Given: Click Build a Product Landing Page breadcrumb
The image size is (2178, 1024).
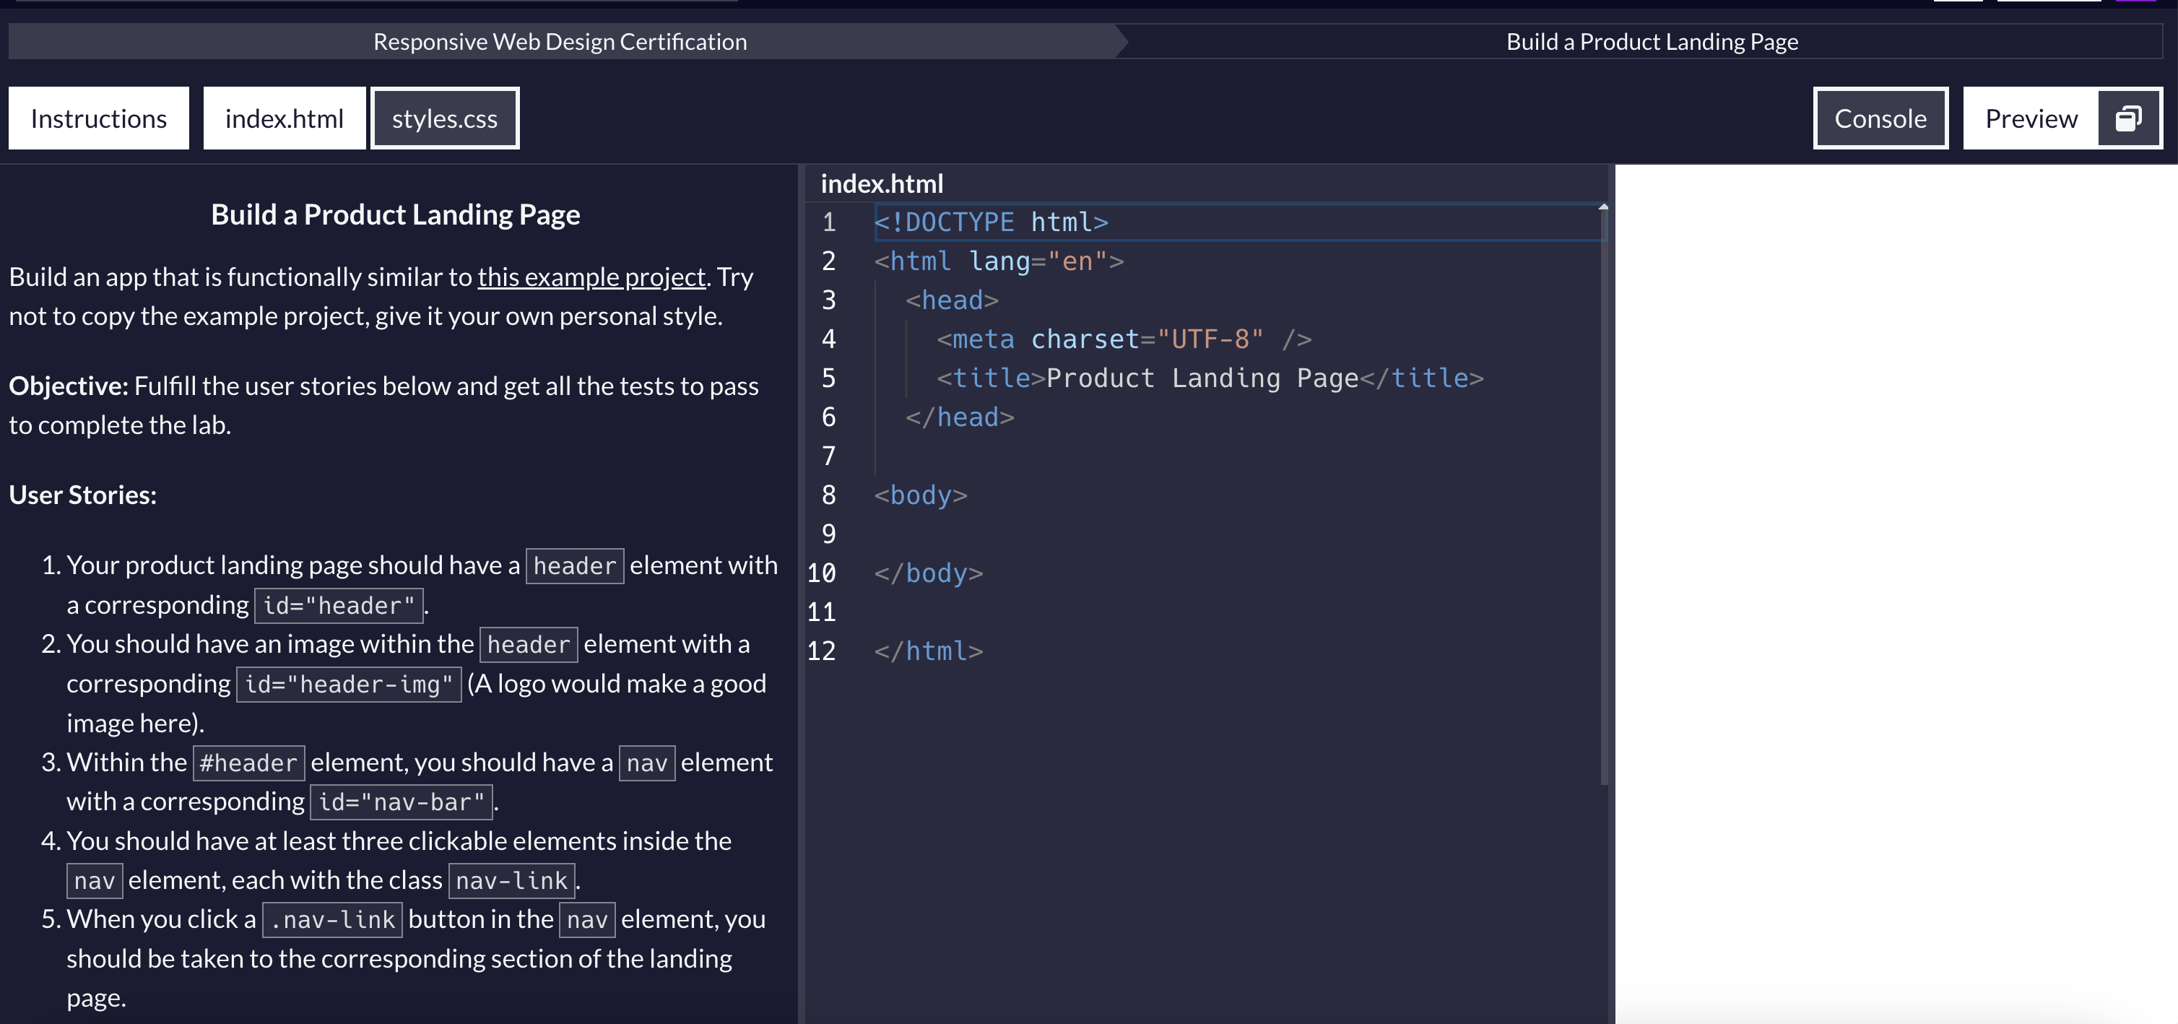Looking at the screenshot, I should tap(1652, 41).
